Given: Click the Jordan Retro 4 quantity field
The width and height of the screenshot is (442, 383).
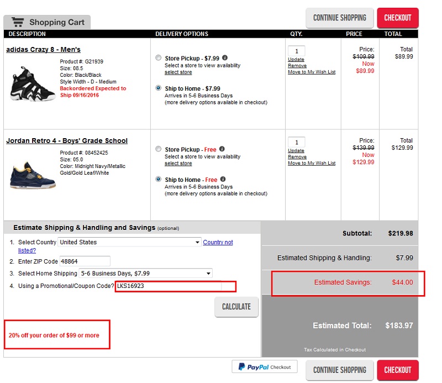Looking at the screenshot, I should (x=297, y=142).
